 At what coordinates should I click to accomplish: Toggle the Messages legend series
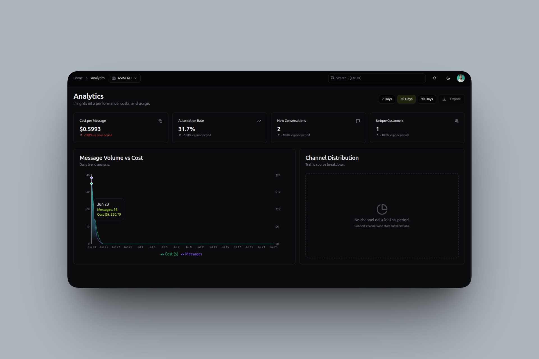(x=191, y=254)
